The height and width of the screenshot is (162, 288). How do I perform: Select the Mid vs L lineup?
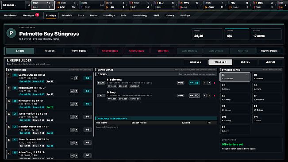(245, 62)
